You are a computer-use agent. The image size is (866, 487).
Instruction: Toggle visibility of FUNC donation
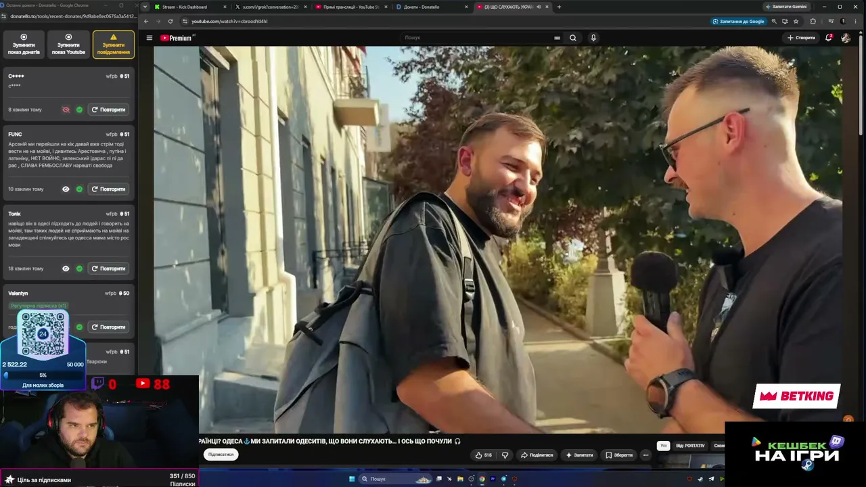[x=66, y=189]
